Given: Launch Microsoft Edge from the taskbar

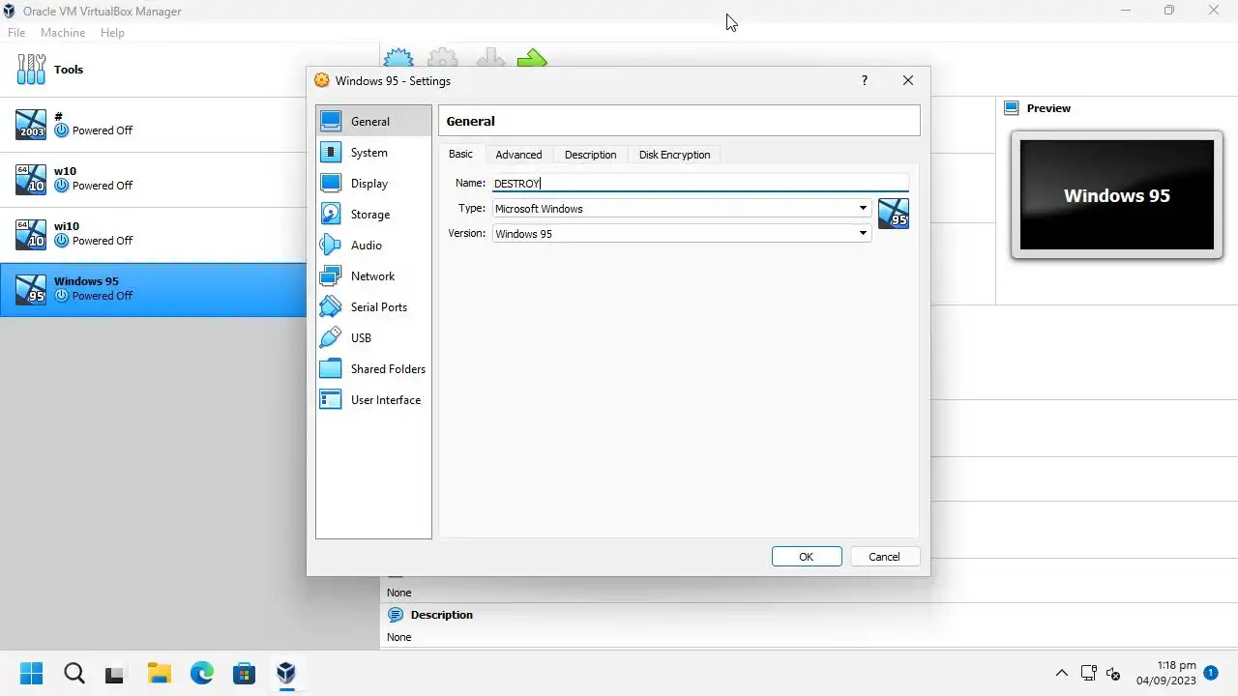Looking at the screenshot, I should (x=201, y=673).
